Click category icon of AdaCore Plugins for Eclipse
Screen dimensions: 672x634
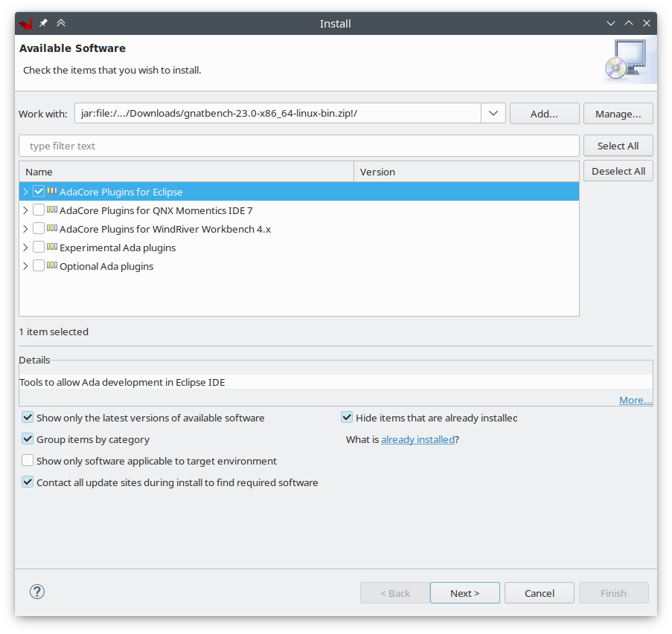(x=52, y=191)
